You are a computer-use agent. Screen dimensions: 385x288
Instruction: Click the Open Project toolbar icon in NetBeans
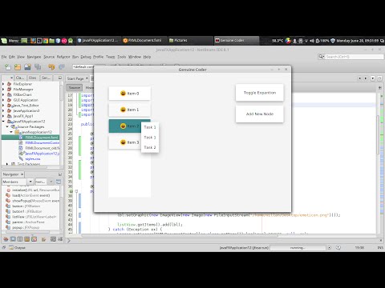pos(27,67)
